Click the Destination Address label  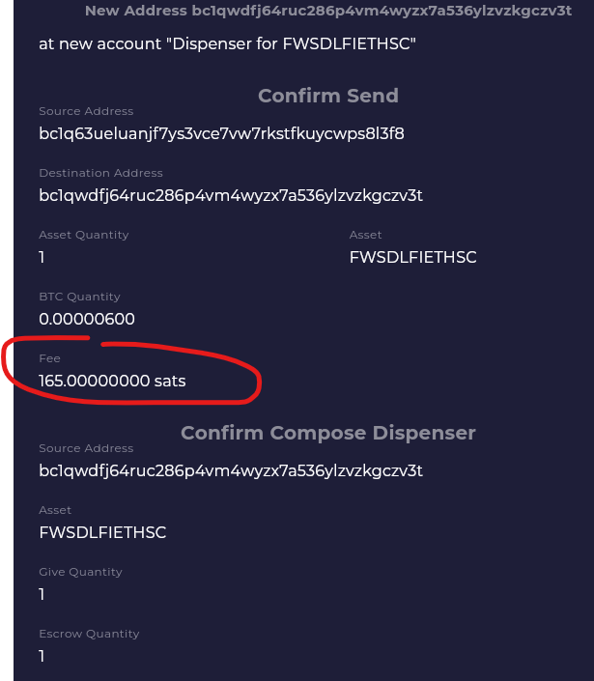[x=100, y=173]
